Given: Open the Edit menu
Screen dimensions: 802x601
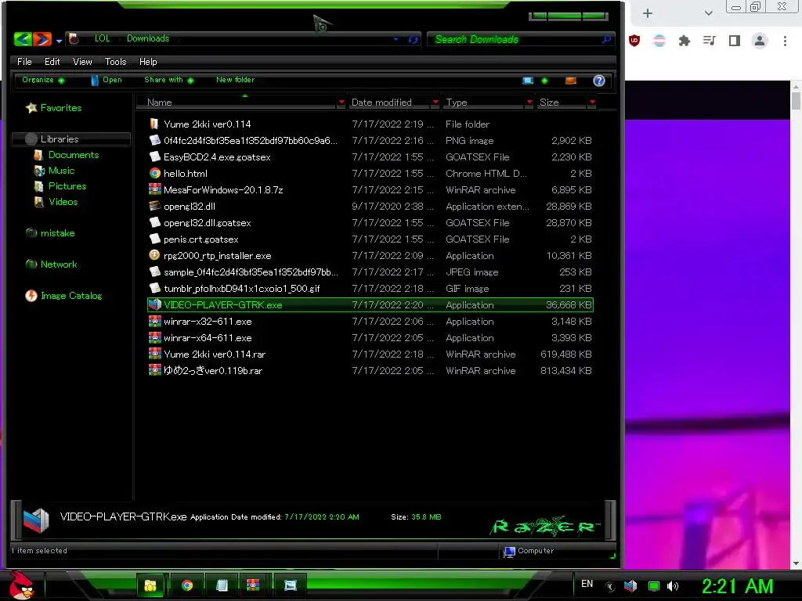Looking at the screenshot, I should point(52,61).
